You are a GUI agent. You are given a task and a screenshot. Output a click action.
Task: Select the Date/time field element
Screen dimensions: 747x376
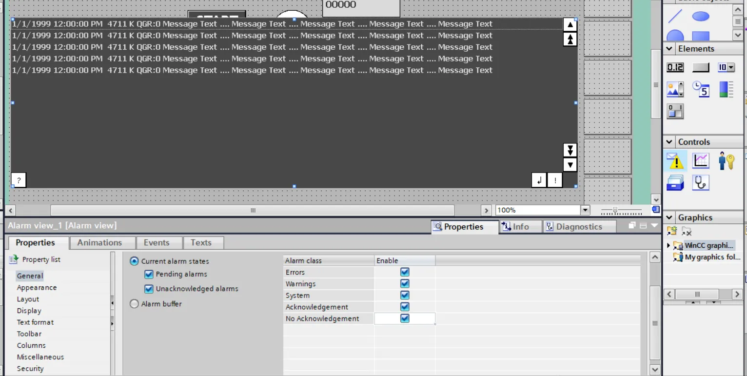tap(701, 89)
